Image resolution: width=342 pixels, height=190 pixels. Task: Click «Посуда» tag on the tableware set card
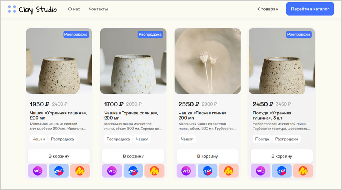tap(262, 139)
